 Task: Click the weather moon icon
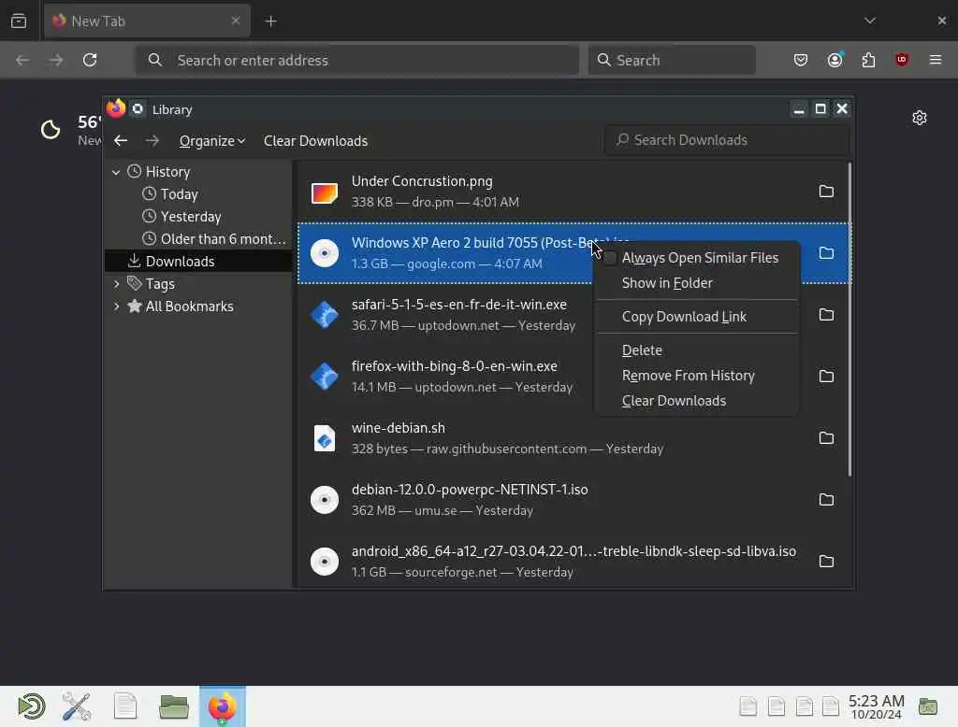[51, 129]
